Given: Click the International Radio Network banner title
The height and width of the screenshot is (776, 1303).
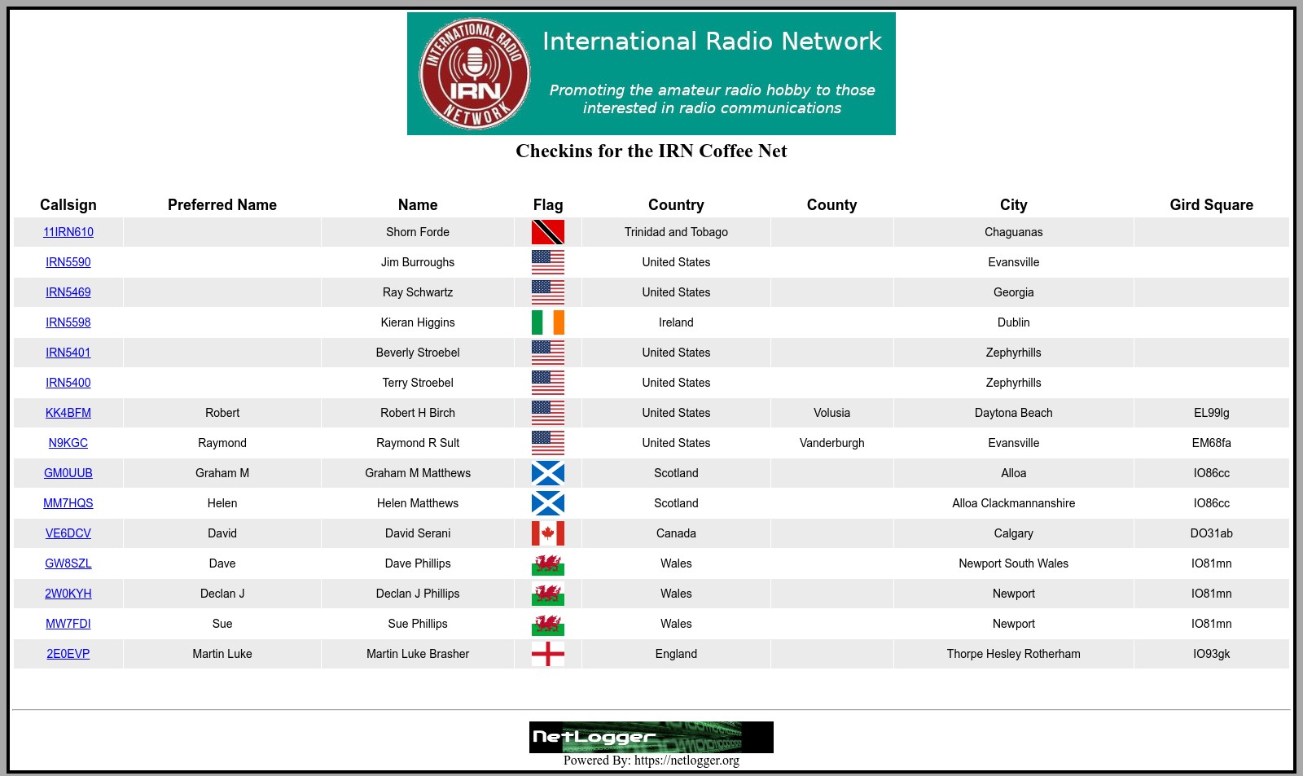Looking at the screenshot, I should click(712, 42).
